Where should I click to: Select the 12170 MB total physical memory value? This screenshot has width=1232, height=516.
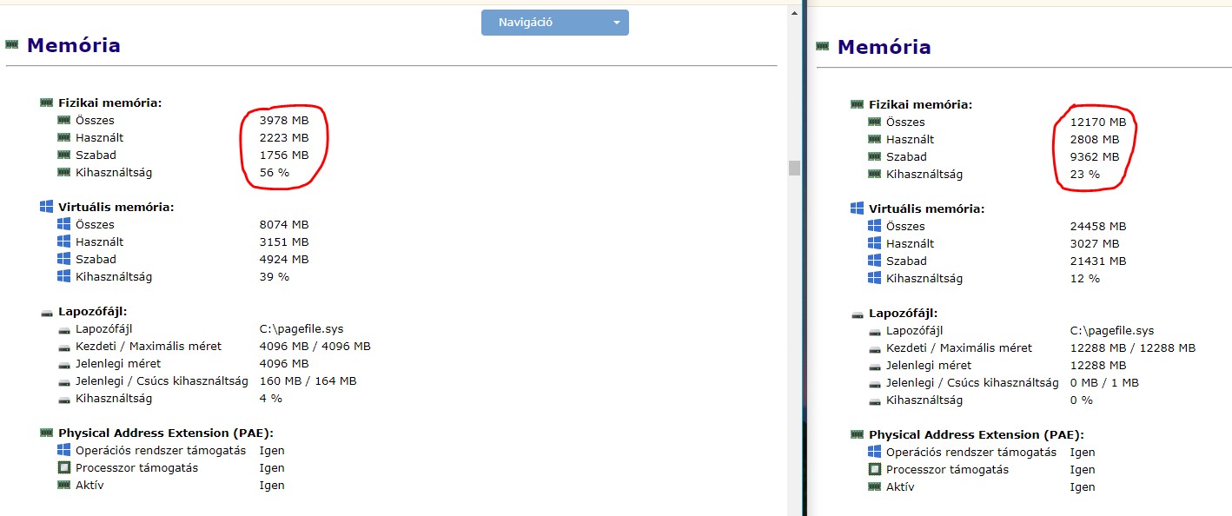click(1098, 122)
